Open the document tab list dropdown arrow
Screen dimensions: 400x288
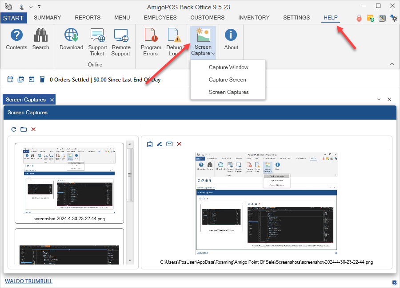[x=379, y=100]
